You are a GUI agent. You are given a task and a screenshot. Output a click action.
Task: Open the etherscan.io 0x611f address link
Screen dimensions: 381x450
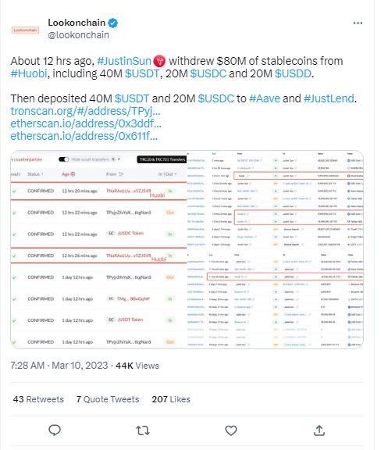tap(84, 136)
